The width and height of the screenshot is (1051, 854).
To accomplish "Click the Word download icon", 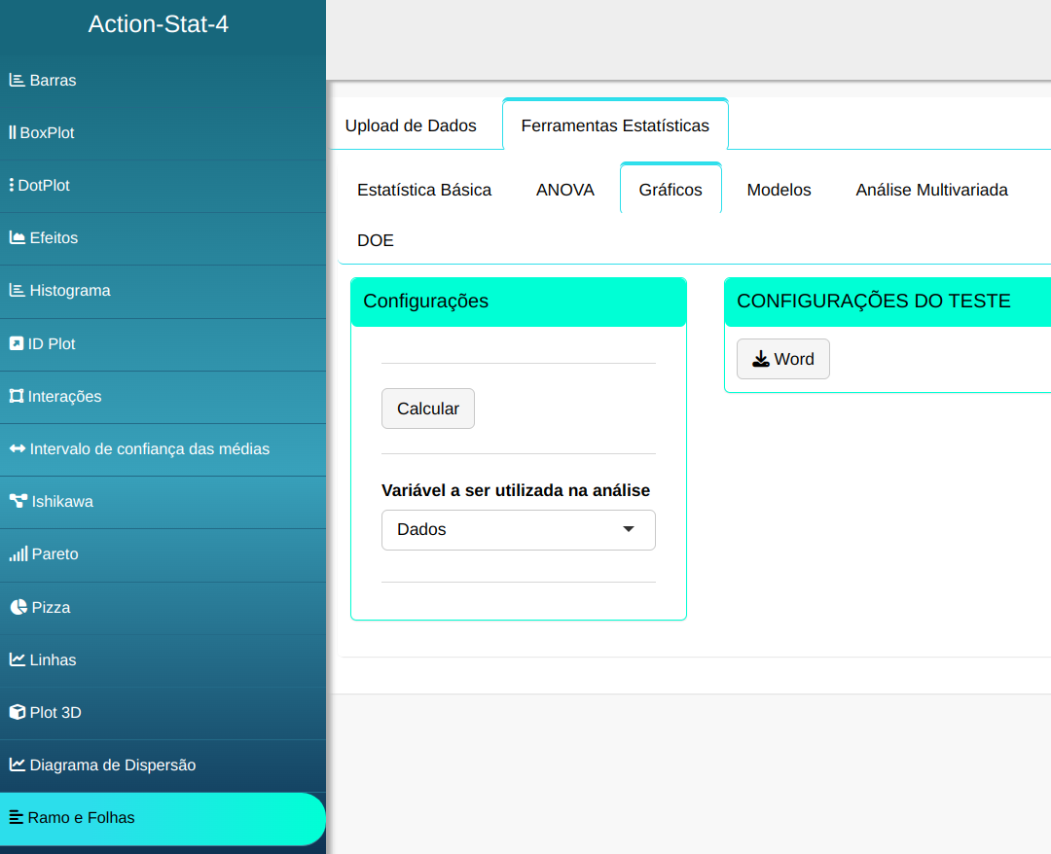I will (761, 359).
